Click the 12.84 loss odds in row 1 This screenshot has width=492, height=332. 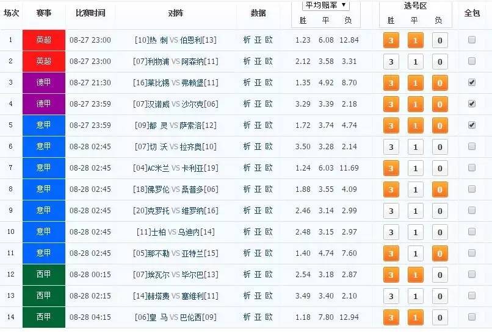[349, 40]
